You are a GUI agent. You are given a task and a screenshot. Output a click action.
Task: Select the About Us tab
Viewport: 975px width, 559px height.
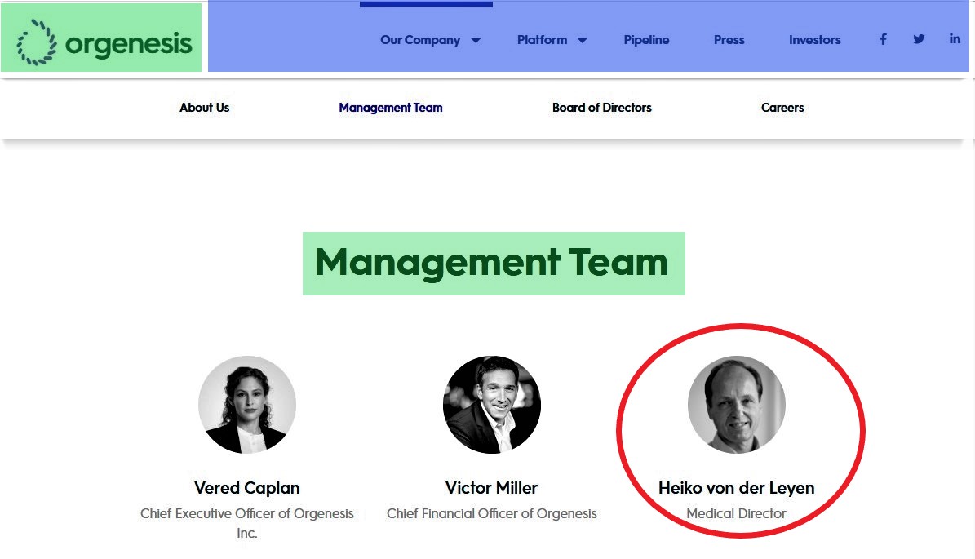204,108
